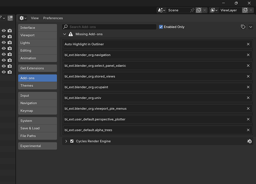This screenshot has height=184, width=256.
Task: Maximize the Blender window
Action: 236,3
